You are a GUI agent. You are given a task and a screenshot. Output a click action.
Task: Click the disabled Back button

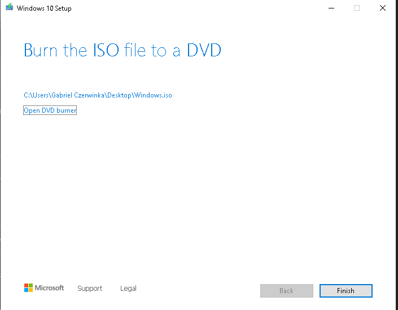click(x=287, y=290)
